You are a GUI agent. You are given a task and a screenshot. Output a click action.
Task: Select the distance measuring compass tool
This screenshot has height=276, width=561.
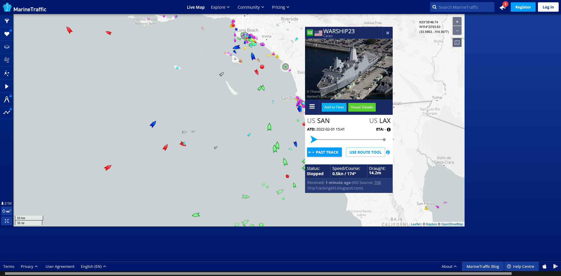coord(7,99)
